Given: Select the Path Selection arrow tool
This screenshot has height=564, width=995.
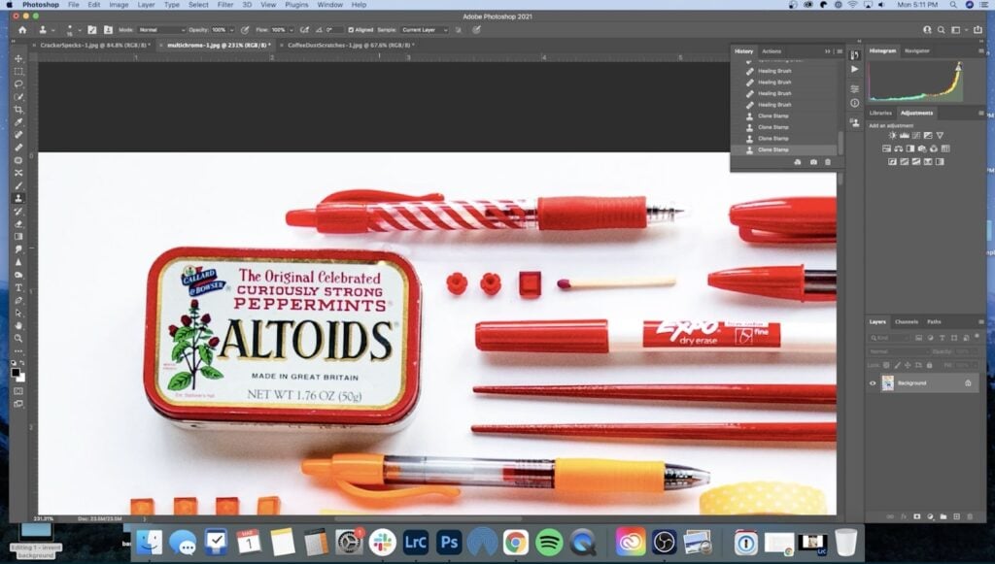Looking at the screenshot, I should 18,313.
